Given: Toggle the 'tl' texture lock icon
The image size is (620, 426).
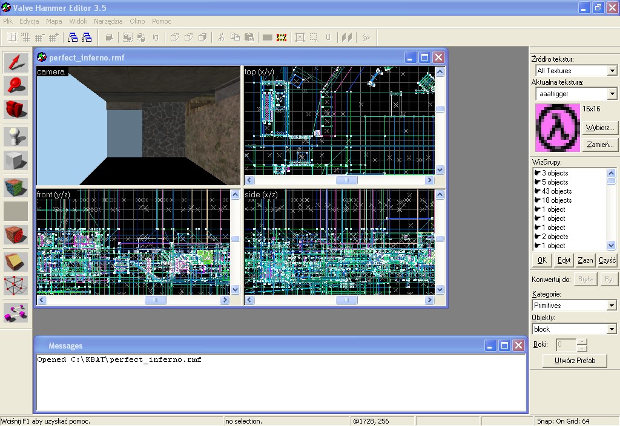Looking at the screenshot, I should [x=328, y=38].
